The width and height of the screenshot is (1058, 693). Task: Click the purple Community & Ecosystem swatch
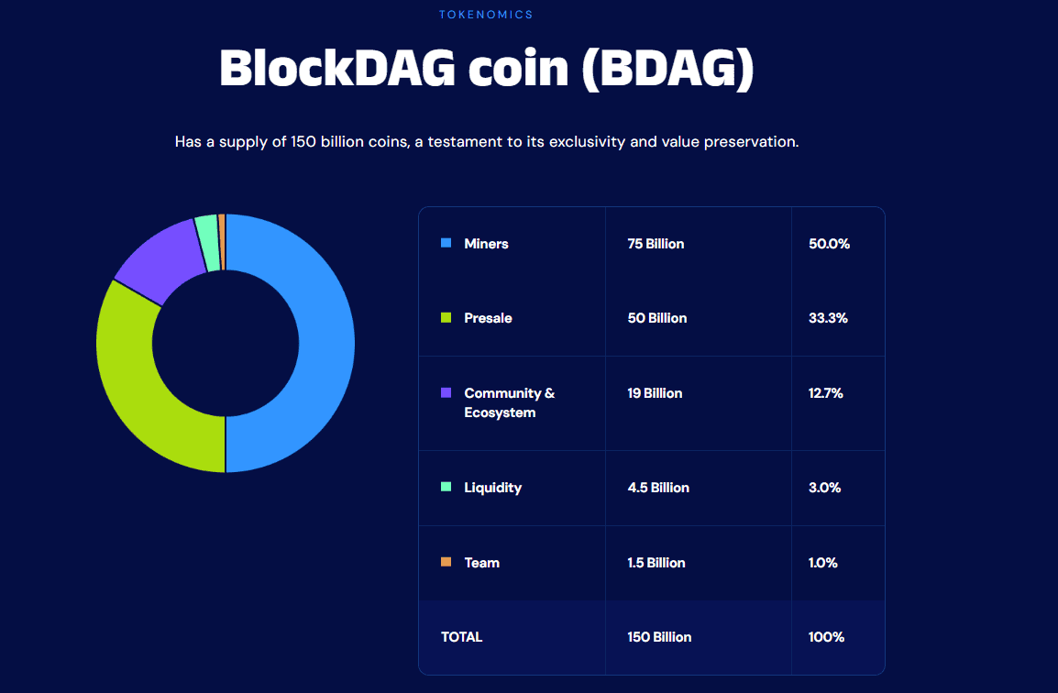(x=446, y=392)
